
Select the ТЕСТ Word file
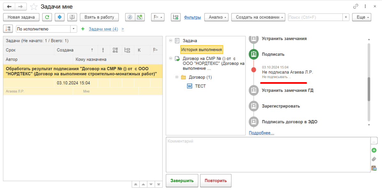click(x=200, y=86)
